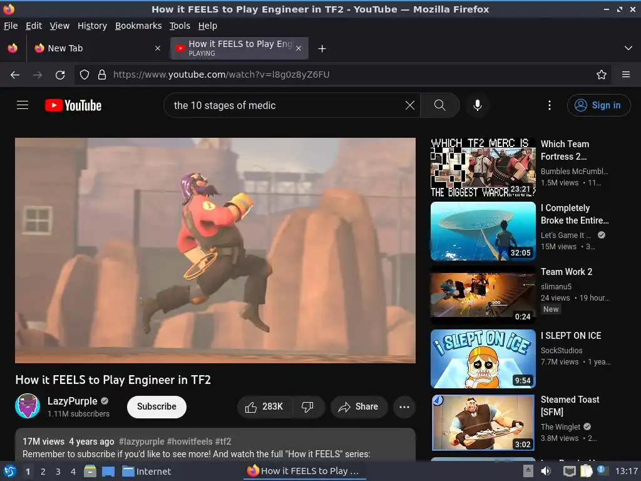Screen dimensions: 641x481
Task: Bookmark this page with star icon
Action: click(x=602, y=75)
